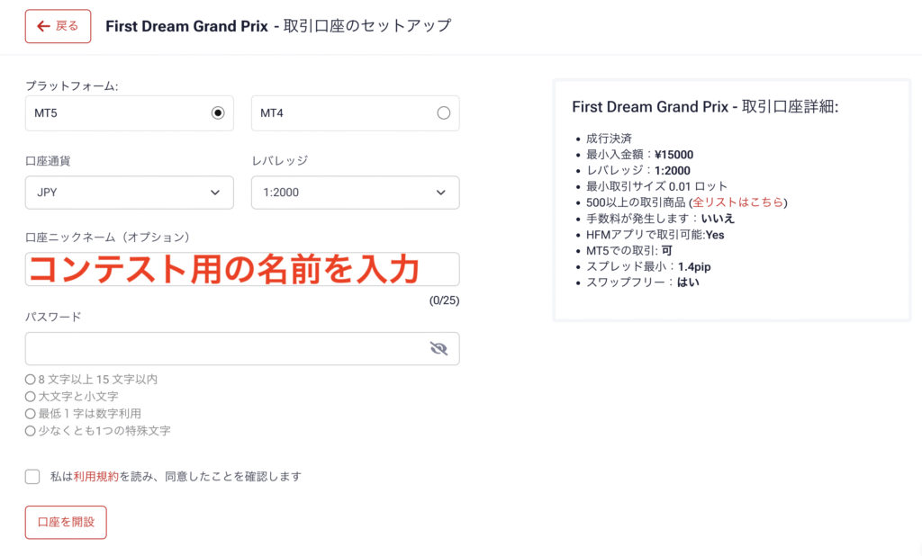The image size is (922, 556).
Task: Click the 大文字と小文字 indicator circle
Action: (31, 397)
